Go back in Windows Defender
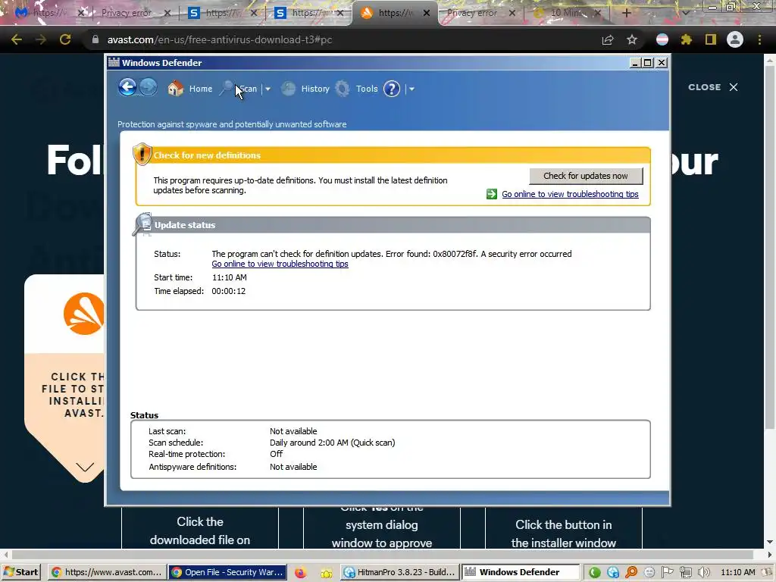 click(x=127, y=88)
